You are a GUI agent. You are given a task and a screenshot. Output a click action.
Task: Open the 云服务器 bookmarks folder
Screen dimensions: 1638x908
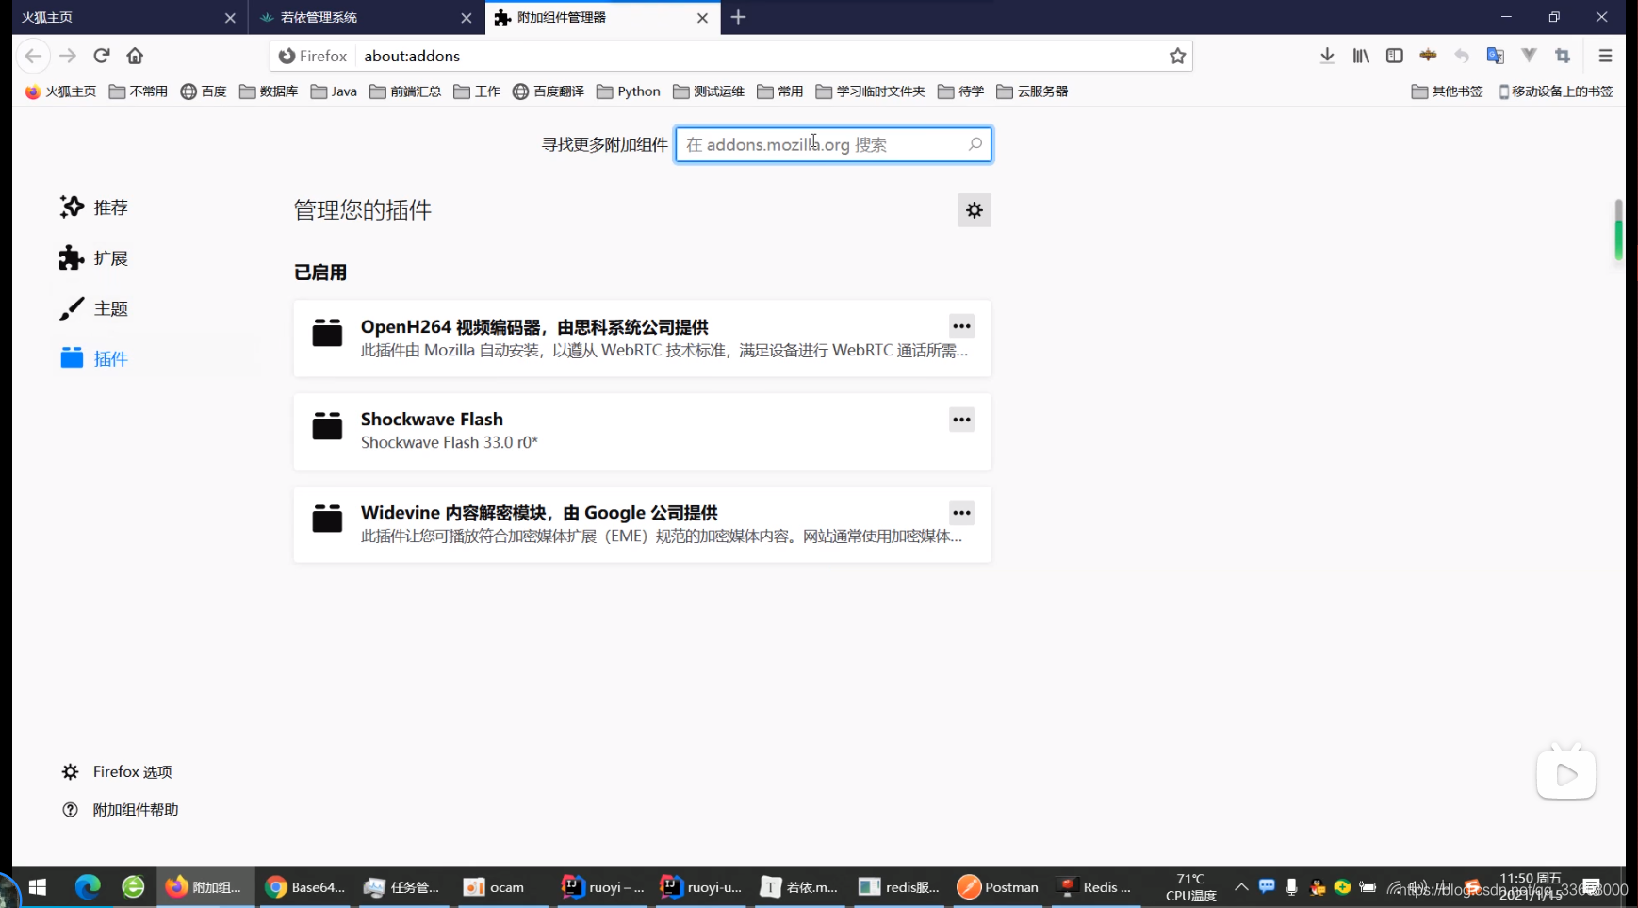(x=1032, y=91)
